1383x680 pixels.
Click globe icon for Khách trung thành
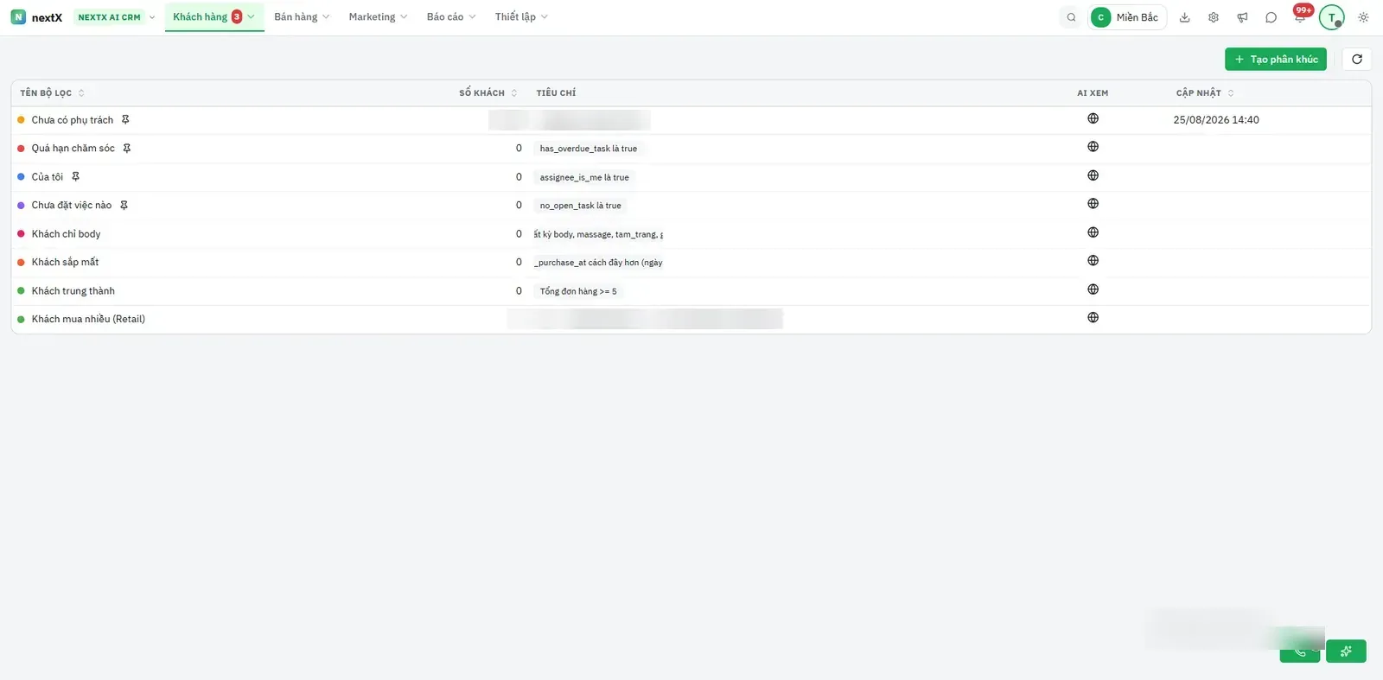click(1093, 289)
